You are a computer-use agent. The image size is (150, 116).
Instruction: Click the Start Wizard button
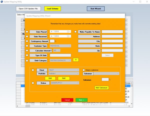point(96,9)
